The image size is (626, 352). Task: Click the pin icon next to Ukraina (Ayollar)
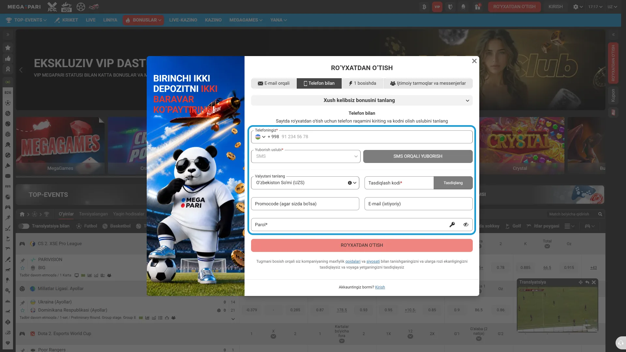(22, 302)
